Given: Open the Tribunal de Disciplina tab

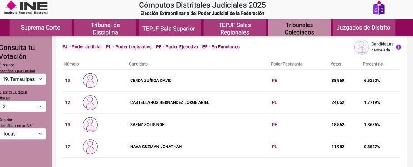Looking at the screenshot, I should click(106, 28).
